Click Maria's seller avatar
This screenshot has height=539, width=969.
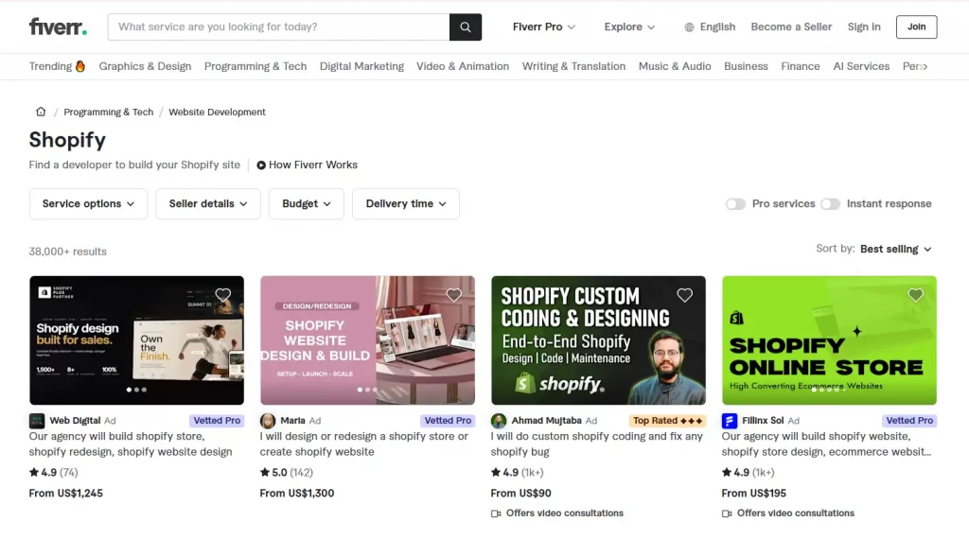[268, 421]
